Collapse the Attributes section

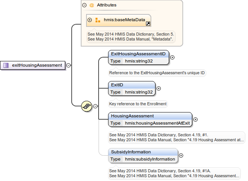[84, 5]
